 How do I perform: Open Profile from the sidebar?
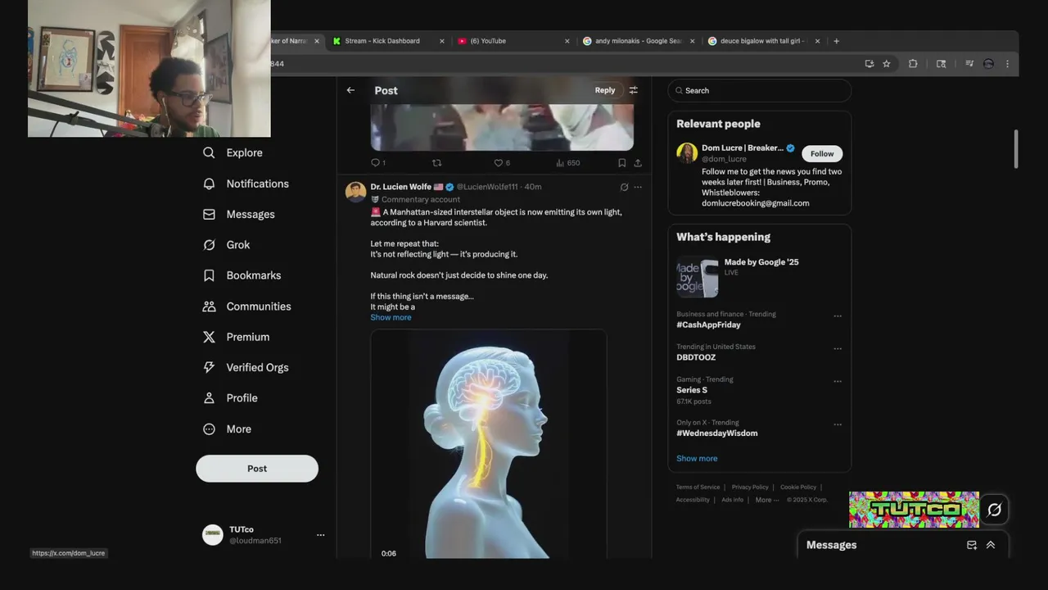tap(231, 398)
